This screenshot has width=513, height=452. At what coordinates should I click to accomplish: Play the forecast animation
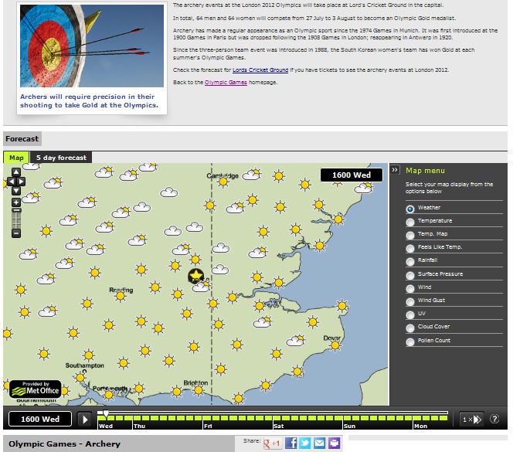[85, 420]
